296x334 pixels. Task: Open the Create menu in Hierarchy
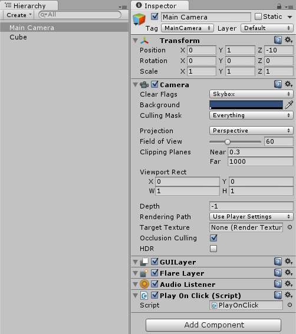click(19, 15)
